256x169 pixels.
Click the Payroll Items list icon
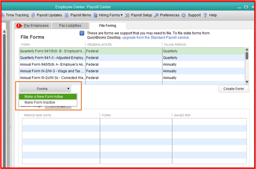point(67,15)
